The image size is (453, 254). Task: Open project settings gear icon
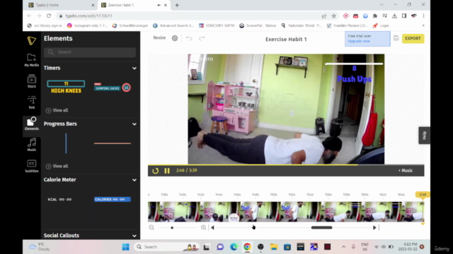tap(175, 38)
